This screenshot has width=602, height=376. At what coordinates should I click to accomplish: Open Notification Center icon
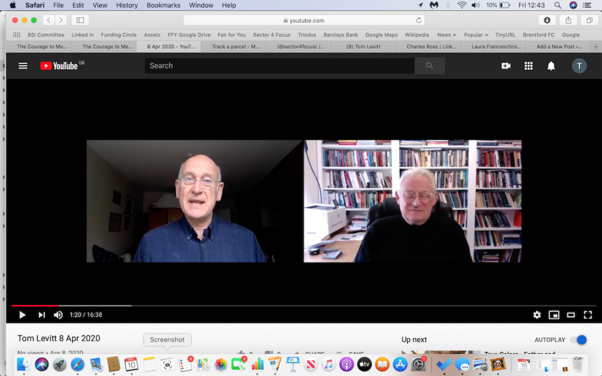587,5
